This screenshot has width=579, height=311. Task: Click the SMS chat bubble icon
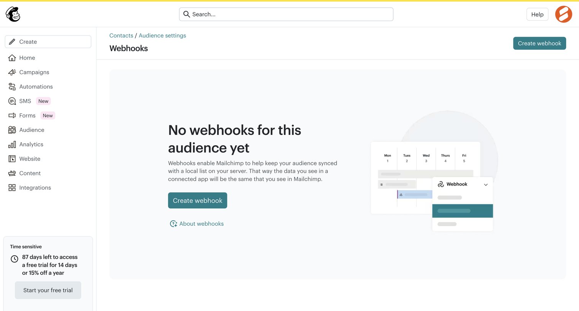coord(12,101)
